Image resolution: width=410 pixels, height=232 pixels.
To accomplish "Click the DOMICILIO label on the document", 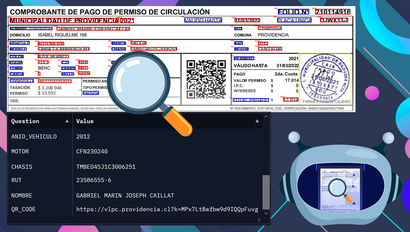I will click(20, 35).
